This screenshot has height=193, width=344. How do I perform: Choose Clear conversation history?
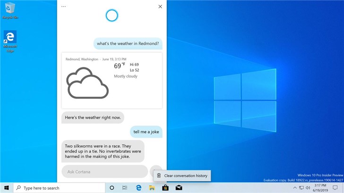pos(186,176)
